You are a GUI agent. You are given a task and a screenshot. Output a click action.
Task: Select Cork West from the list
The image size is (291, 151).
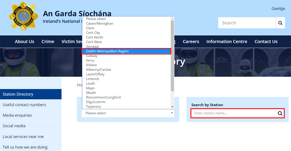pyautogui.click(x=126, y=42)
